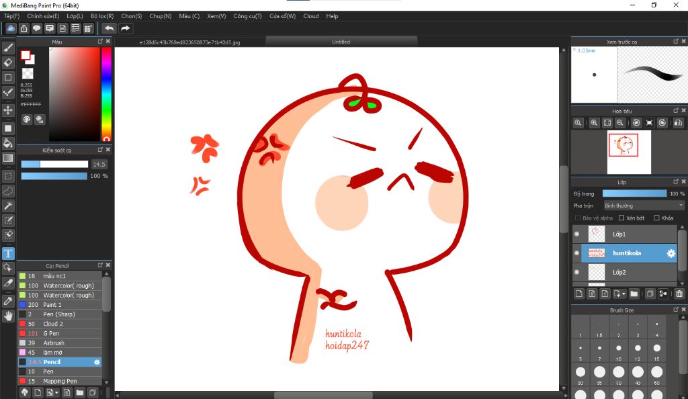
Task: Delete layer with trash icon
Action: coord(679,294)
